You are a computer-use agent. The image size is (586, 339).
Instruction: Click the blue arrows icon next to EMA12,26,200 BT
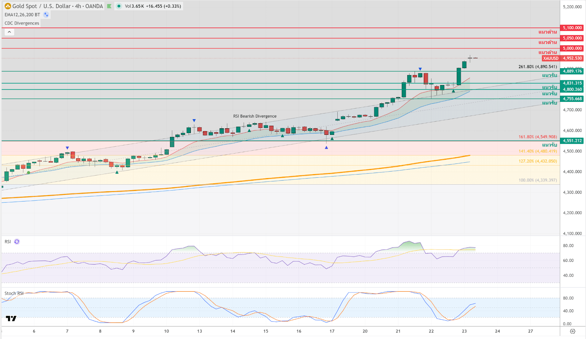click(46, 15)
